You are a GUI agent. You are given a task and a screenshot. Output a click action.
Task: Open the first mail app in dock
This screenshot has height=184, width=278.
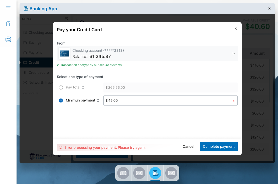139,173
